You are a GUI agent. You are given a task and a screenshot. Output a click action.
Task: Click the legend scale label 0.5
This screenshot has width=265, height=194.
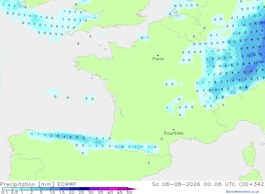14,192
